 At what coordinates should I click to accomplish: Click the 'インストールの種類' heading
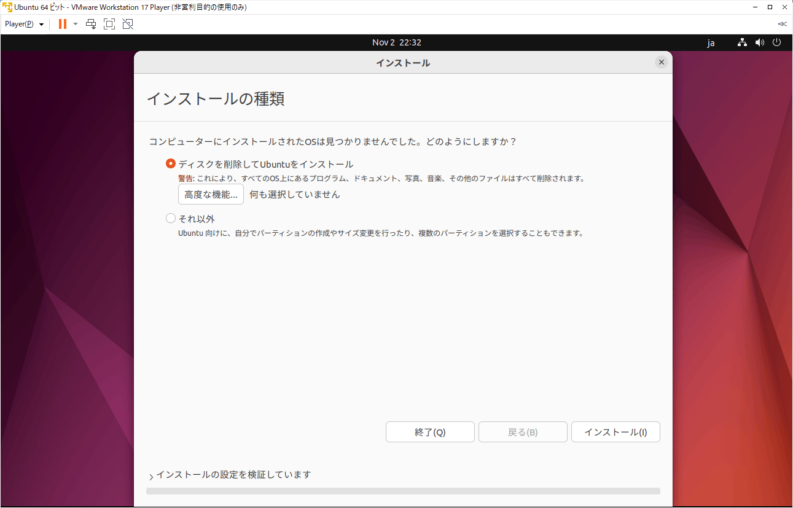pos(216,99)
